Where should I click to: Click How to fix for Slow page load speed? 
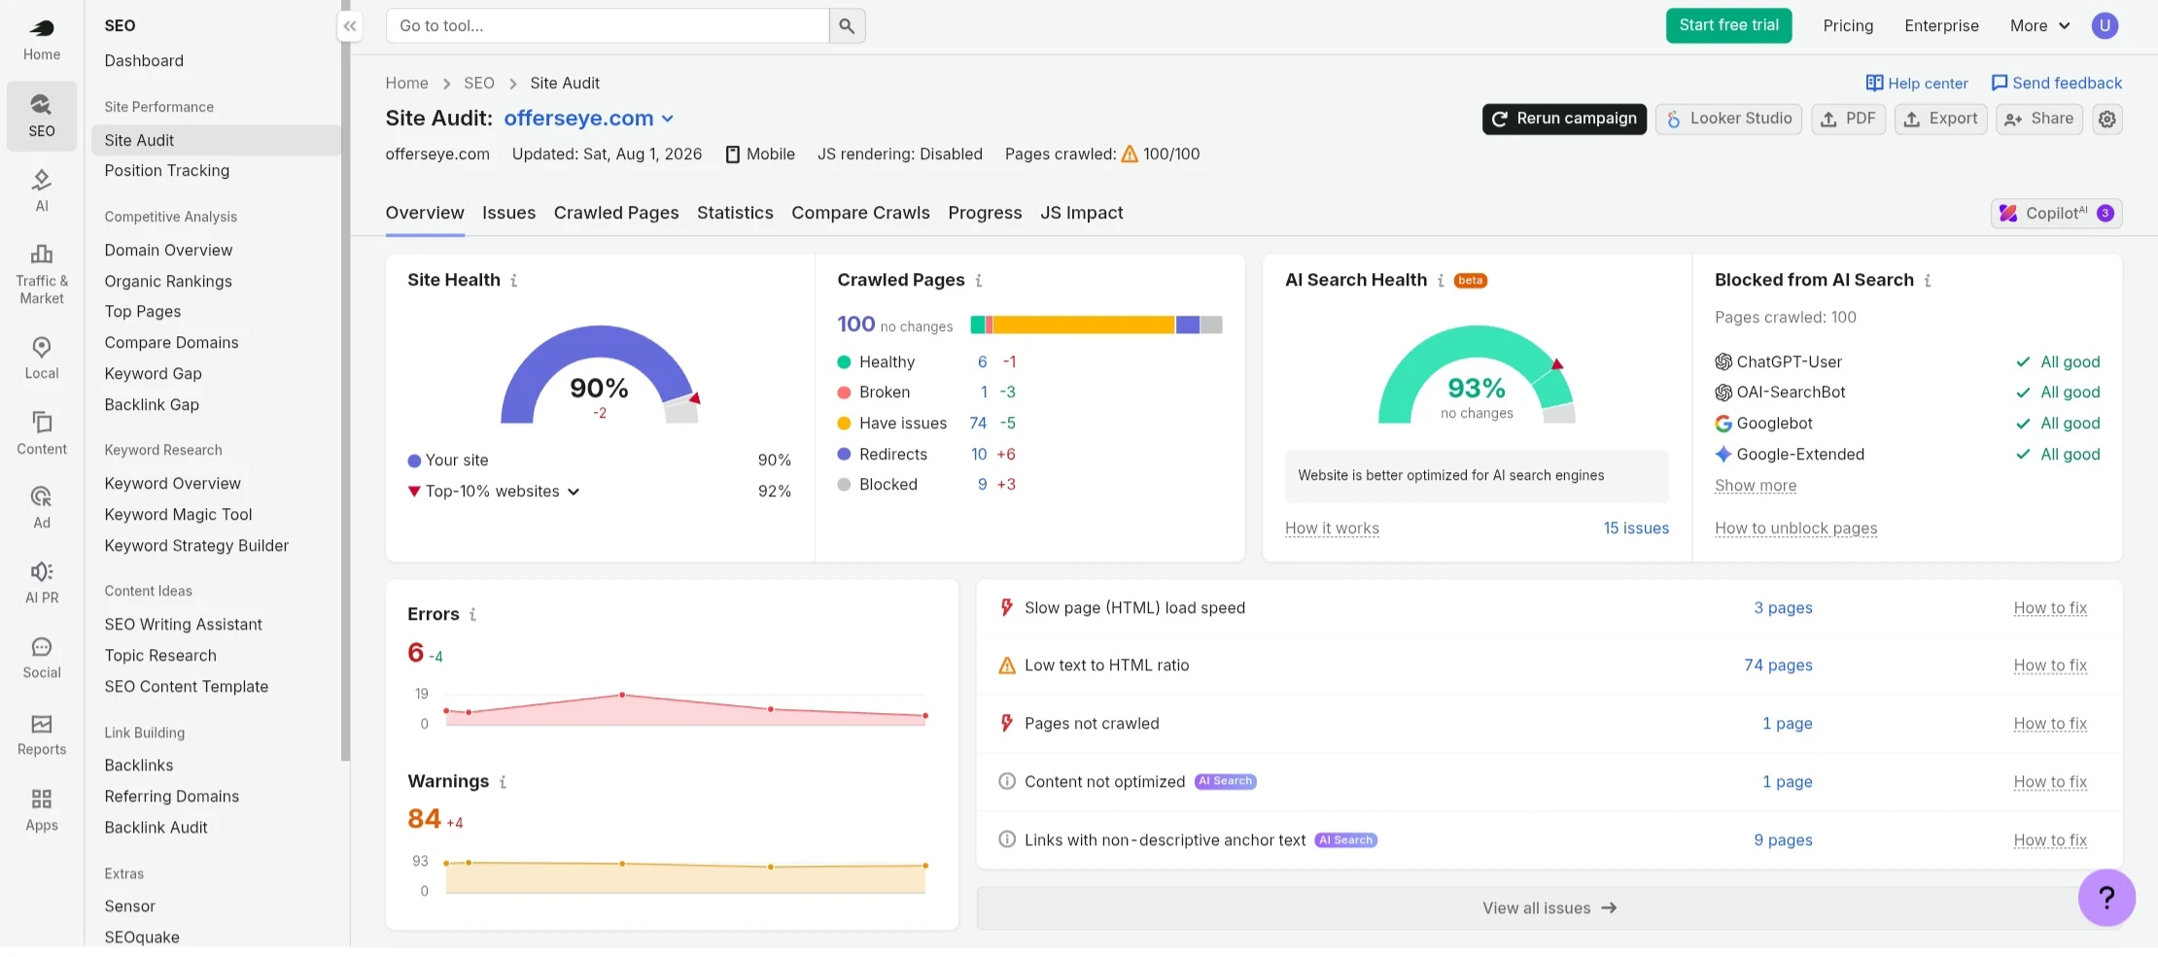2050,608
